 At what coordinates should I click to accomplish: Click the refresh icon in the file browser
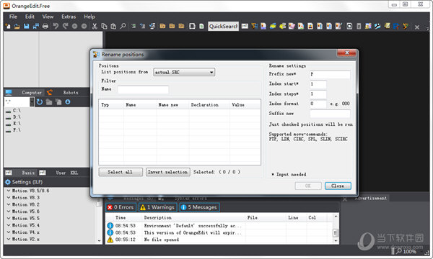[x=40, y=102]
